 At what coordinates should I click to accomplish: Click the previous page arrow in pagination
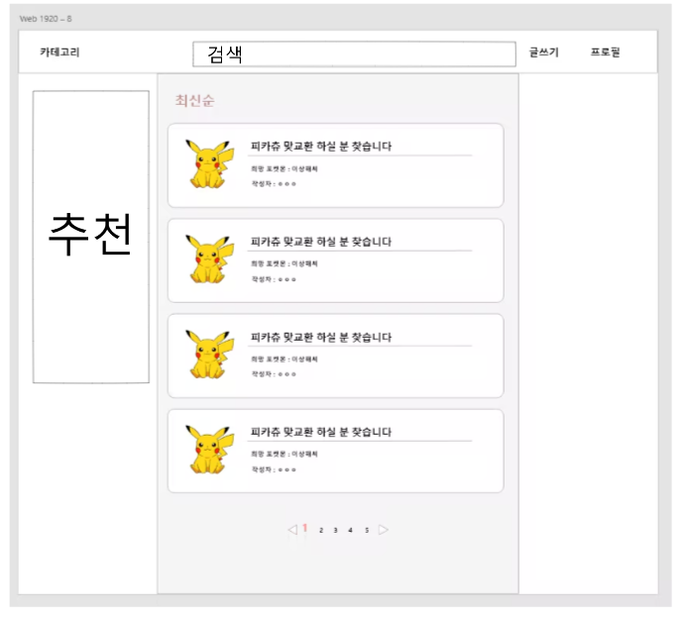coord(292,530)
